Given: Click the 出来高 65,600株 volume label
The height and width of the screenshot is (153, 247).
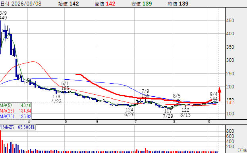Looking at the screenshot, I should (x=17, y=127).
